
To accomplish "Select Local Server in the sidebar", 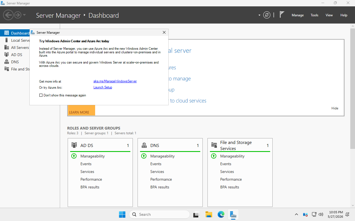I will coord(15,40).
